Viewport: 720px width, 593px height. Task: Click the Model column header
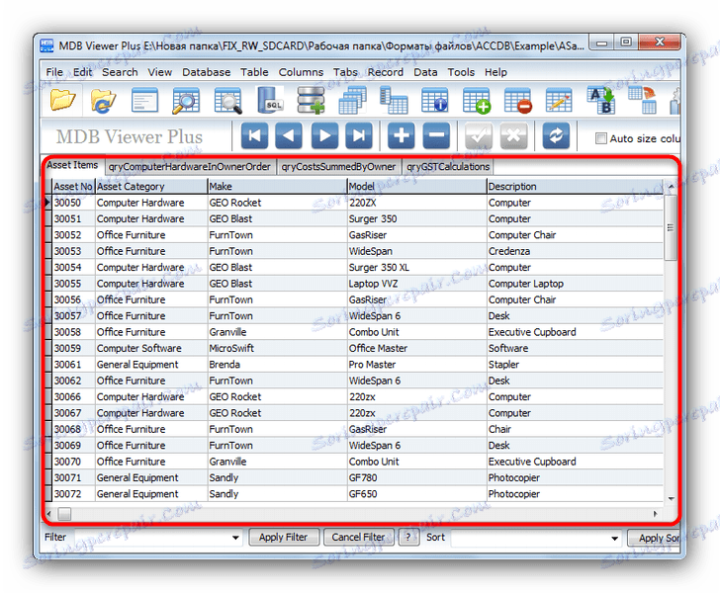(417, 187)
